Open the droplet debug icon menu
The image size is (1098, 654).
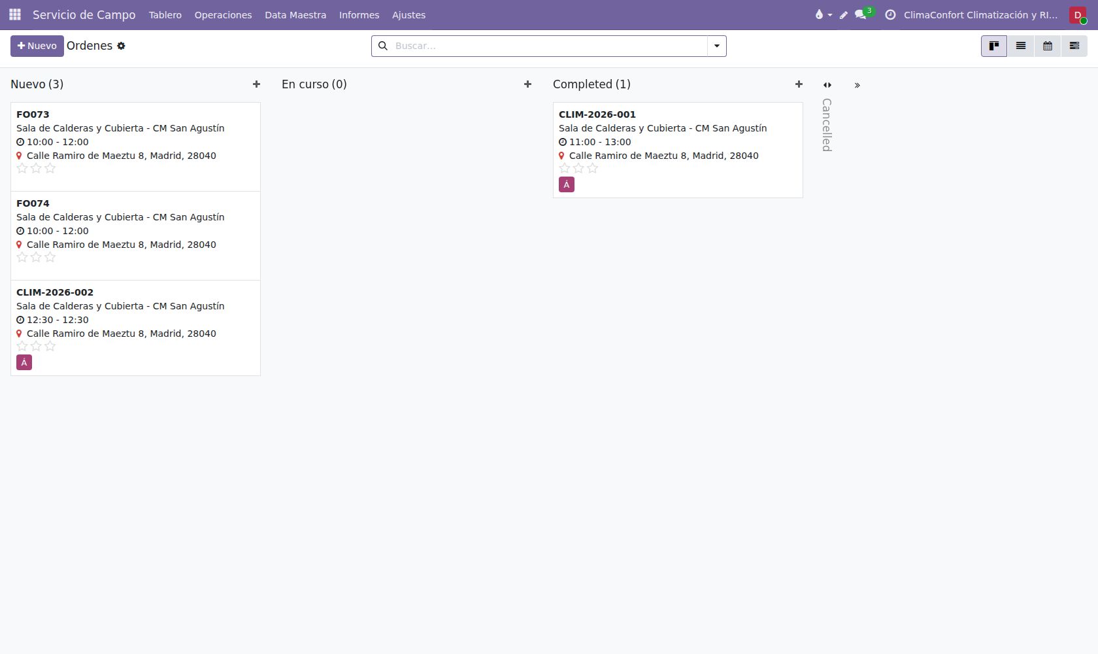pyautogui.click(x=823, y=14)
